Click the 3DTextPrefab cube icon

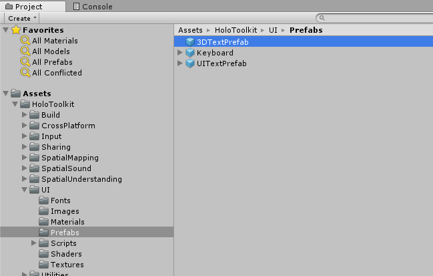coord(190,42)
